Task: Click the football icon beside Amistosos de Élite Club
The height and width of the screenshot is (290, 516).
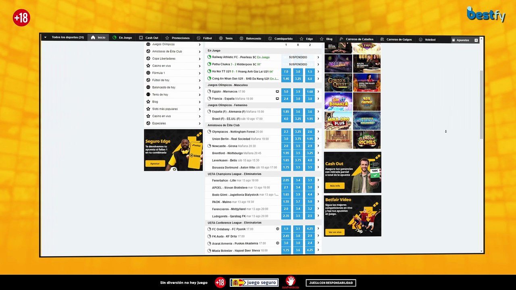Action: click(148, 52)
